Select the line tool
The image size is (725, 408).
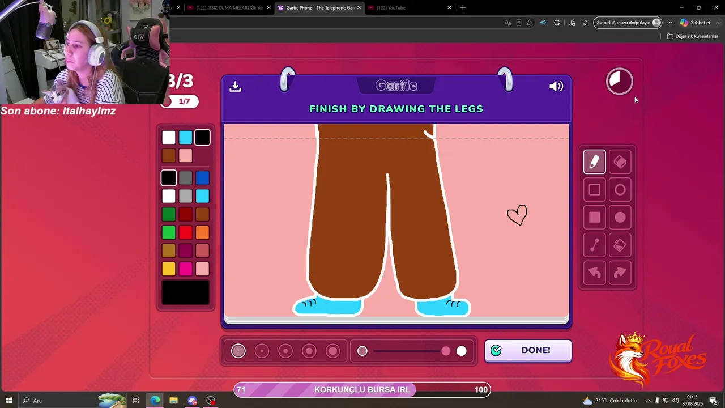click(594, 245)
